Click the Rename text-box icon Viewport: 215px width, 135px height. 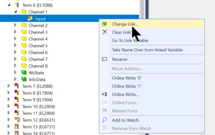point(104,59)
